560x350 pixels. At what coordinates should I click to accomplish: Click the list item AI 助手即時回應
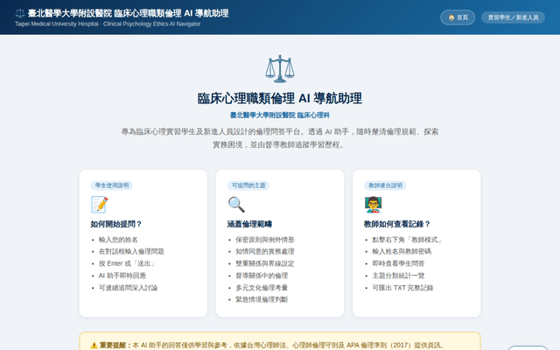122,276
